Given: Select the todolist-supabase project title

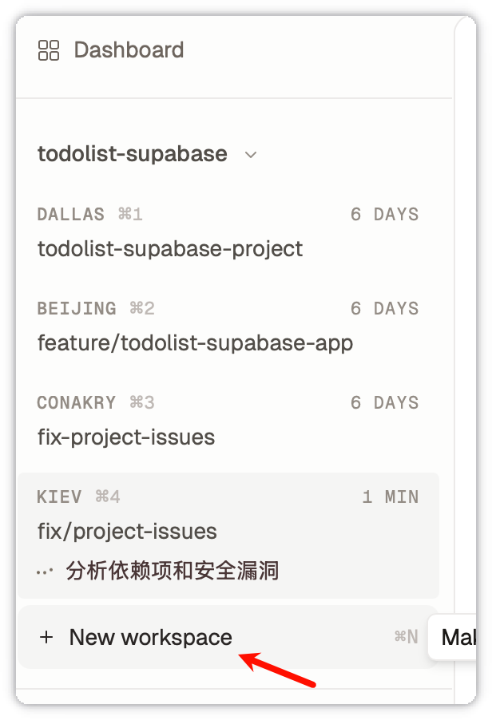Looking at the screenshot, I should [132, 154].
